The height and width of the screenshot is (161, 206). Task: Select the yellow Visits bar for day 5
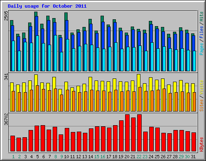click(36, 80)
